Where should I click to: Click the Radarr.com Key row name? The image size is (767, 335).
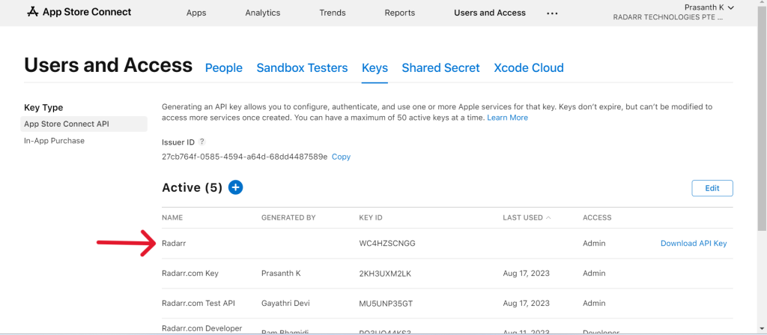[x=190, y=274]
